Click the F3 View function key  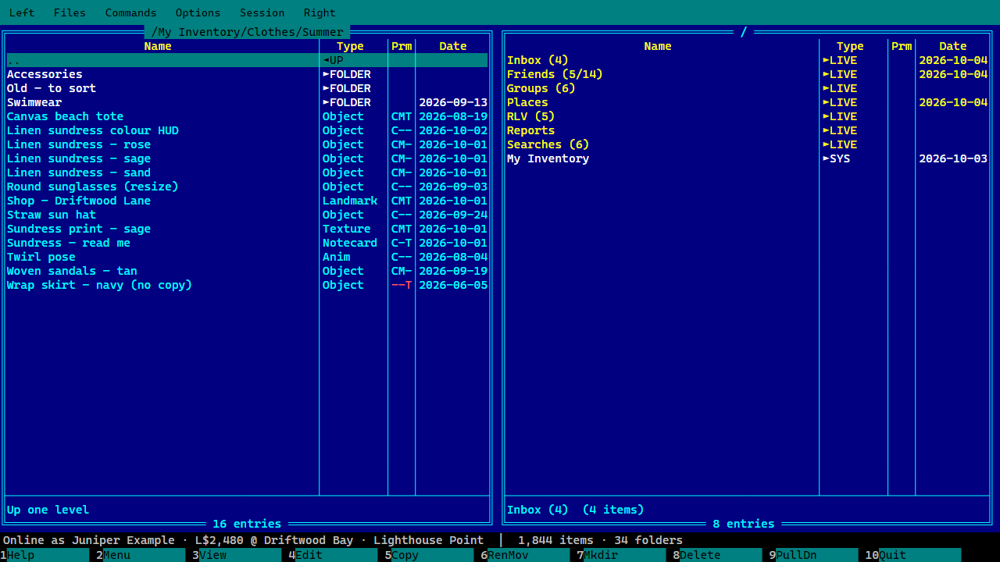(x=234, y=555)
